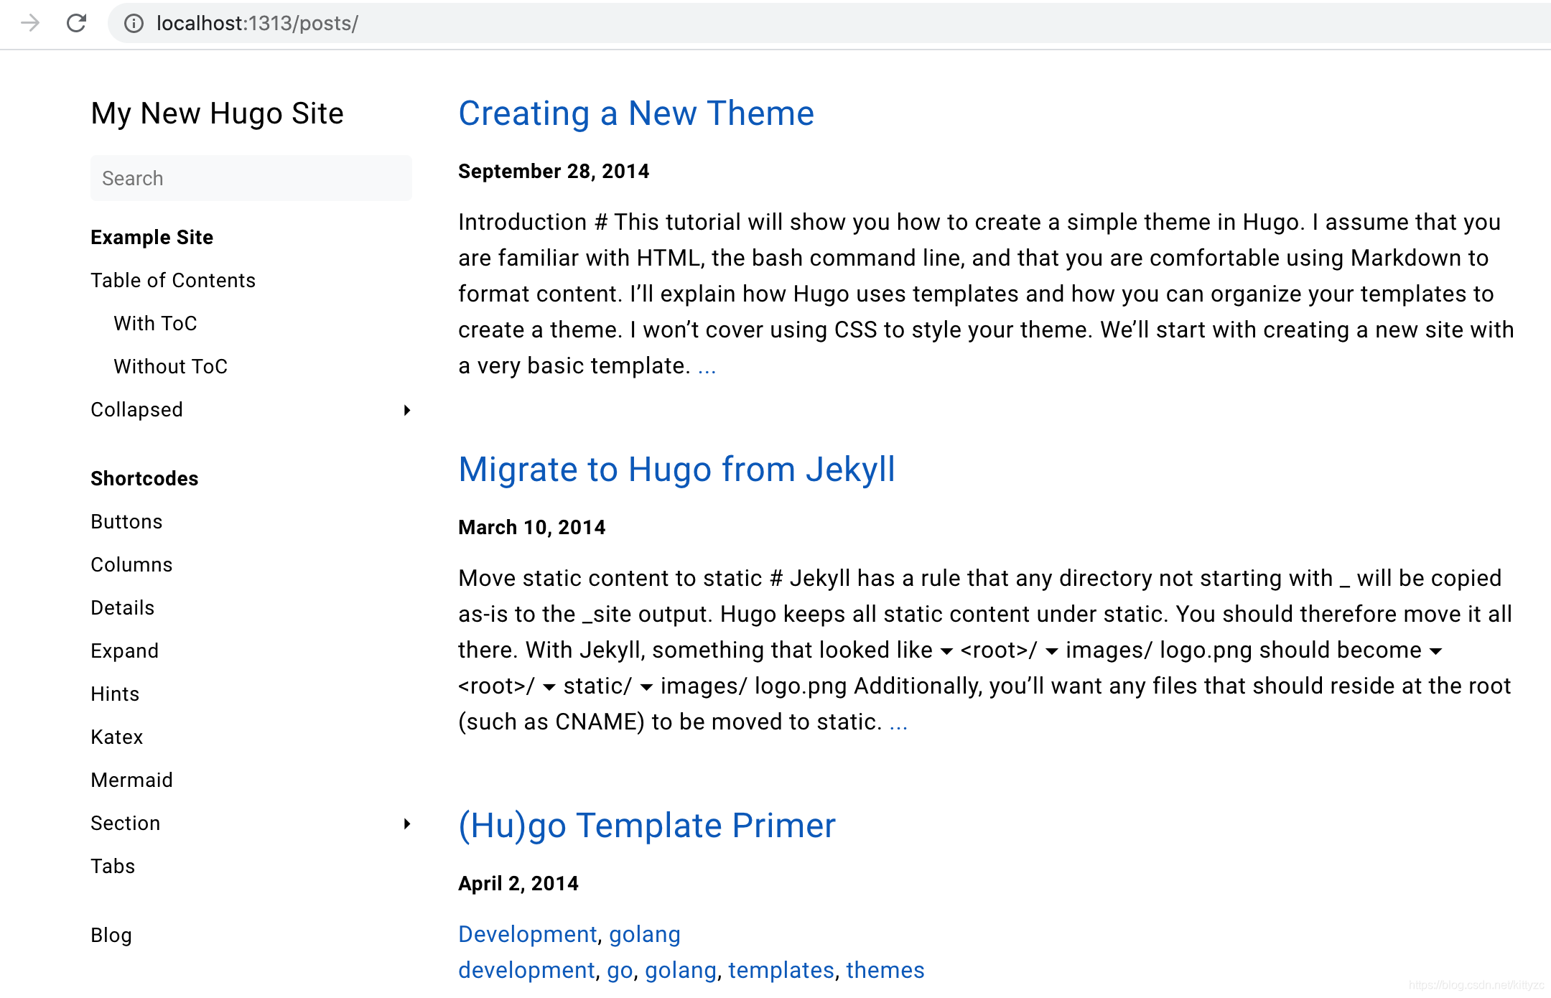Screen dimensions: 1551x998
Task: Open the Buttons shortcode page
Action: point(126,521)
